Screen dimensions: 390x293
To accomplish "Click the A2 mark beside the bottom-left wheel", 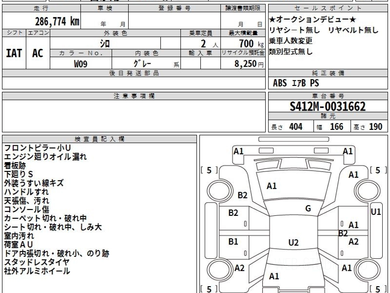I will (x=240, y=268).
